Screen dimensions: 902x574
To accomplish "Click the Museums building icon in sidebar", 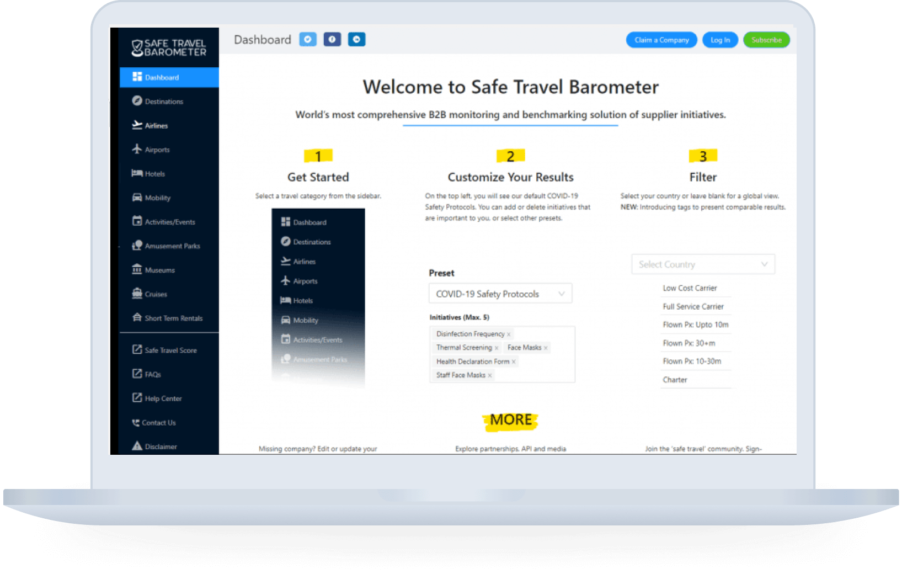I will coord(137,269).
